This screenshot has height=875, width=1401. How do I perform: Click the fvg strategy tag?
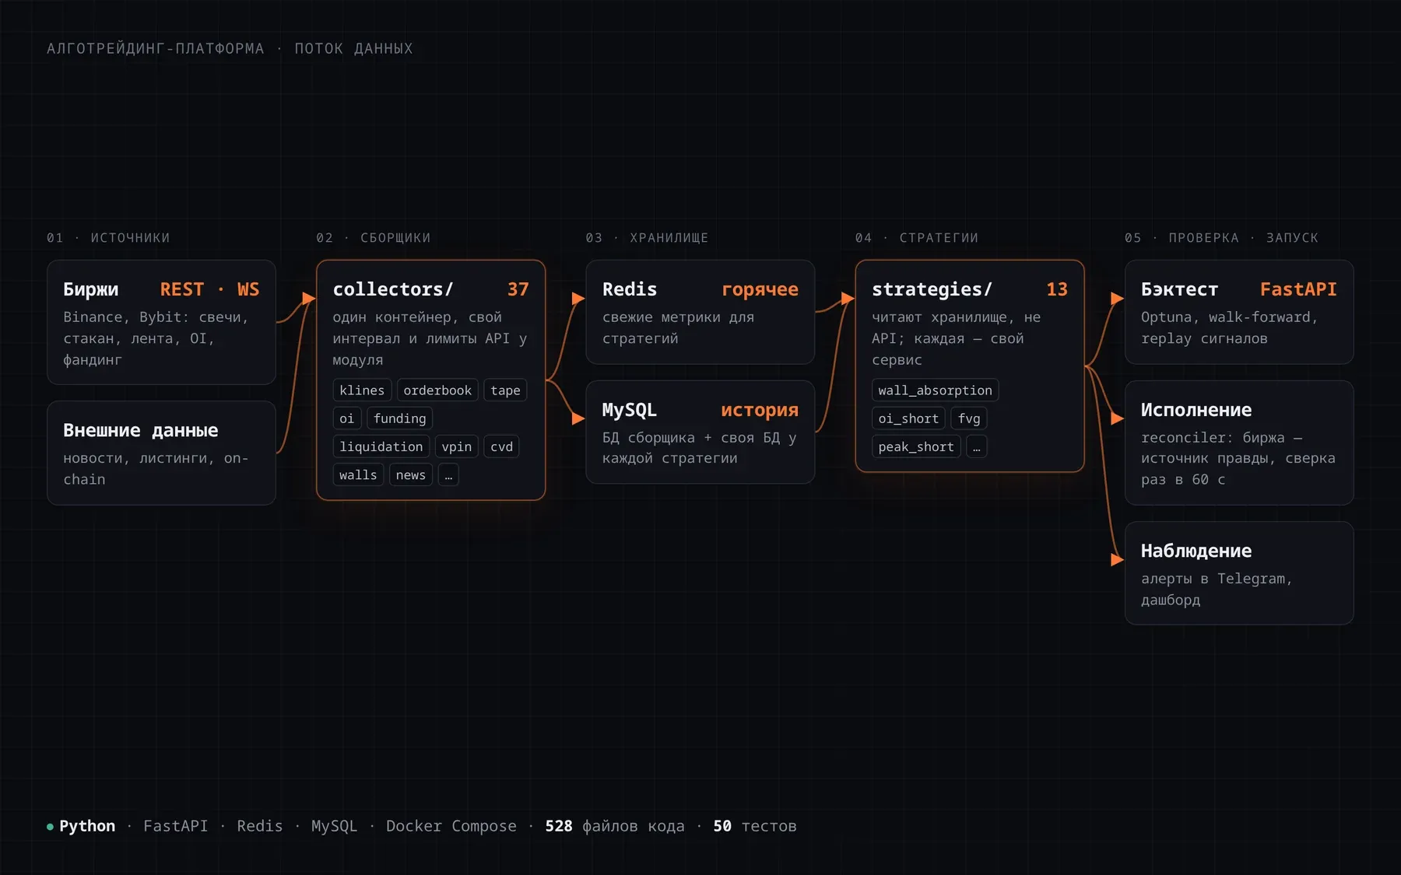[x=969, y=418]
